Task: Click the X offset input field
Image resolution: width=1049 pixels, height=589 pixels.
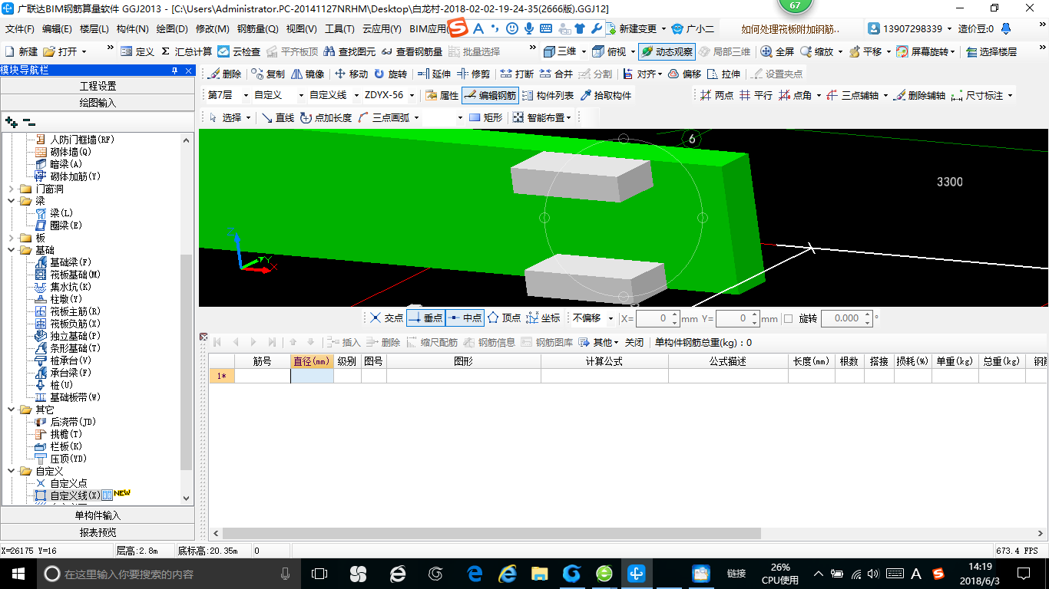Action: [653, 318]
